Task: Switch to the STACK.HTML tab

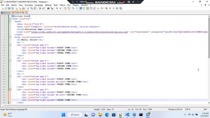Action: click(x=19, y=13)
